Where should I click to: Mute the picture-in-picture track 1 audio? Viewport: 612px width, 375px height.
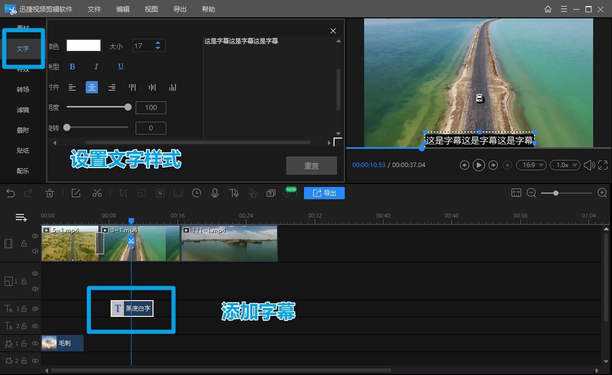click(35, 289)
